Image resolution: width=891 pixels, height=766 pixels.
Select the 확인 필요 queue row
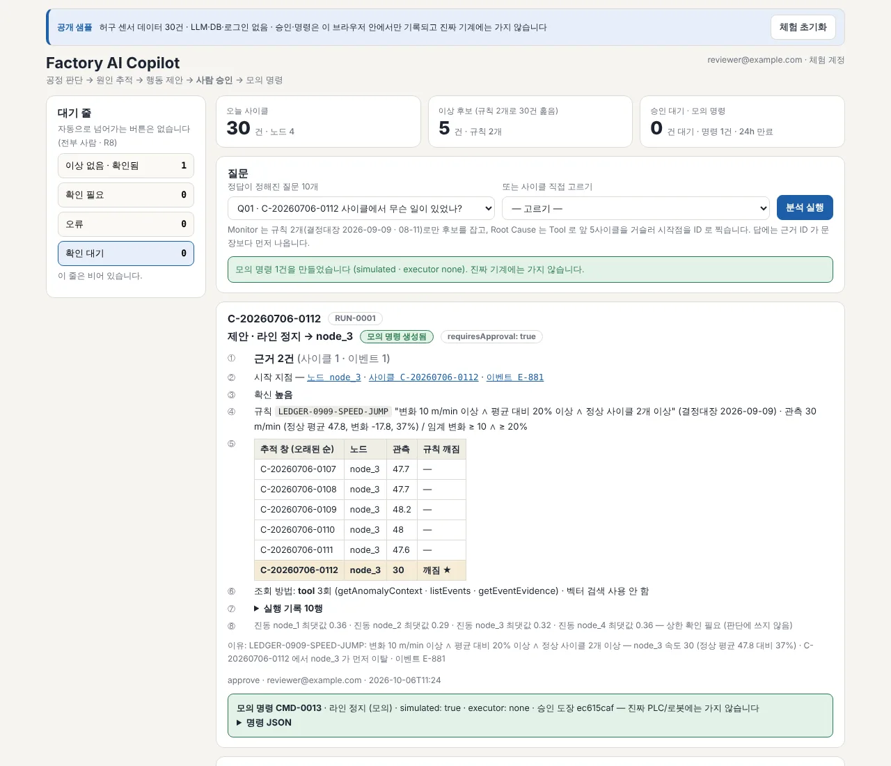(x=126, y=195)
